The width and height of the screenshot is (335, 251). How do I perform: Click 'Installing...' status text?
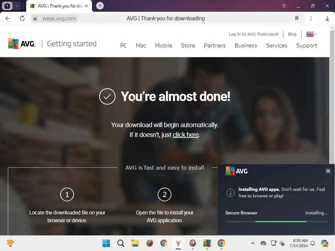(x=316, y=213)
